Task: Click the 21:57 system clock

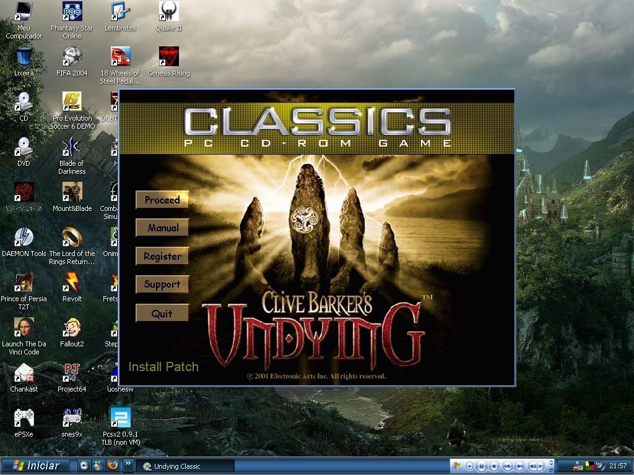Action: tap(618, 466)
